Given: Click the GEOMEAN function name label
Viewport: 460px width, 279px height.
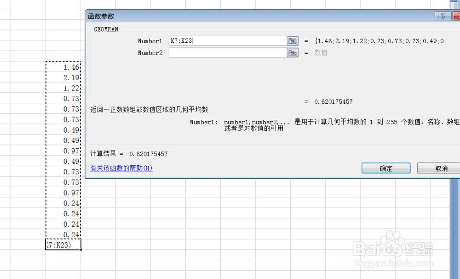Looking at the screenshot, I should point(106,29).
